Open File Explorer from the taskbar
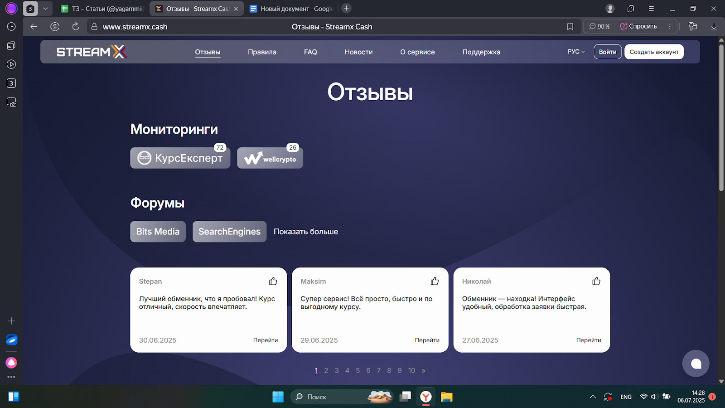The height and width of the screenshot is (408, 725). [447, 397]
